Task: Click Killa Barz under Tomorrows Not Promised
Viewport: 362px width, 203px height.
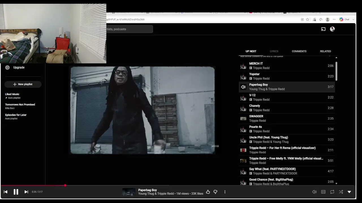Action: click(10, 108)
